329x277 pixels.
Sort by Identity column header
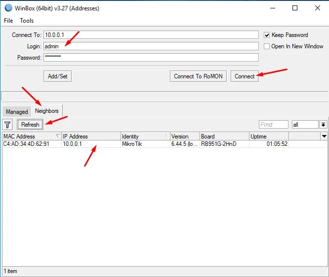tap(145, 137)
